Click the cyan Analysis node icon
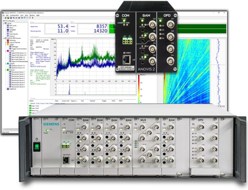 pos(8,63)
